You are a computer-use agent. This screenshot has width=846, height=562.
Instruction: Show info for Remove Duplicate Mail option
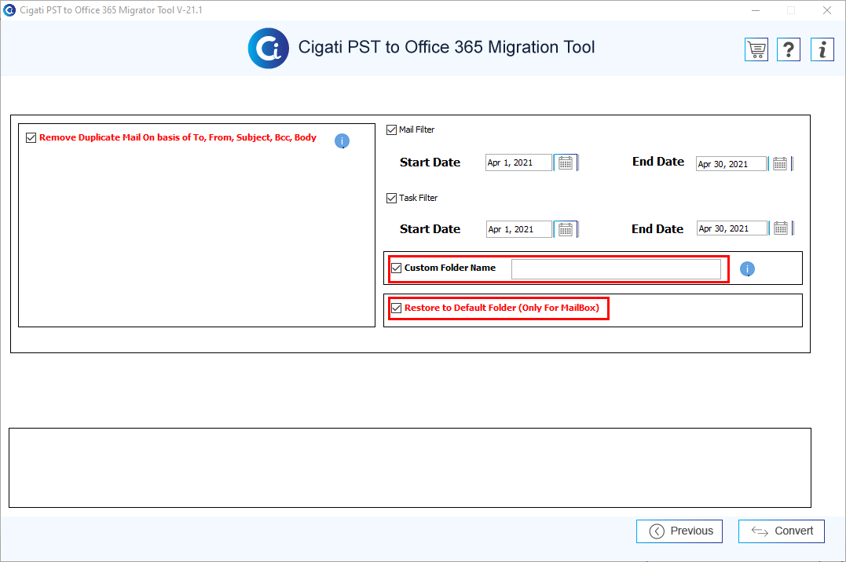[x=342, y=141]
